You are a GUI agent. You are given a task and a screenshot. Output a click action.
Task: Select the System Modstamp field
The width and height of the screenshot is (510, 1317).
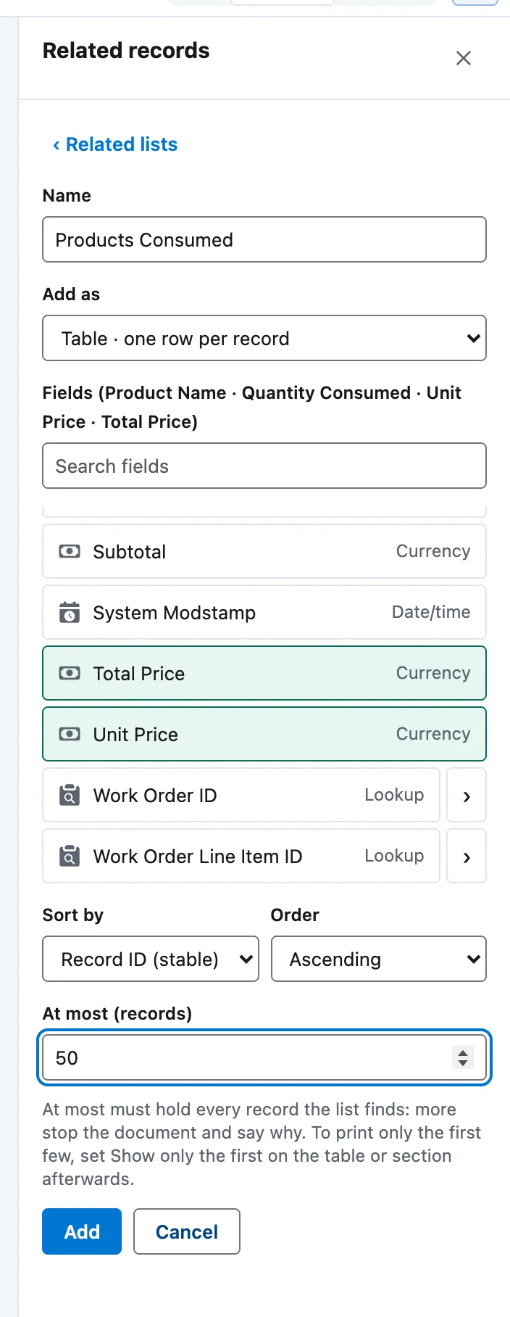[x=264, y=612]
